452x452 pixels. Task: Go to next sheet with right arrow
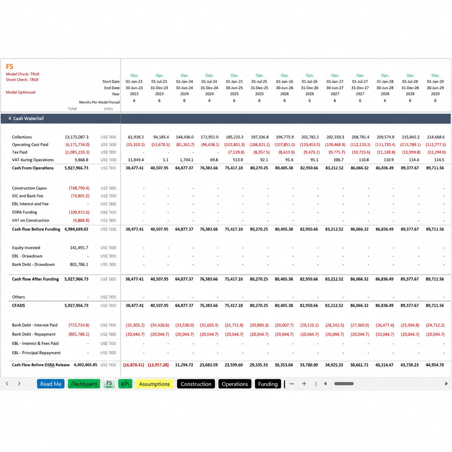(x=19, y=384)
